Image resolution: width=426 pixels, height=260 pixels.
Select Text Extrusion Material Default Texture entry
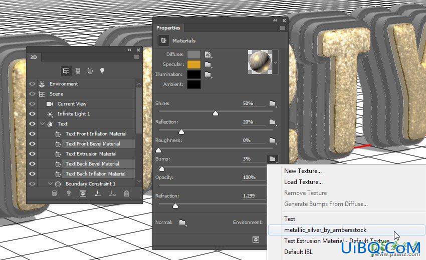[337, 241]
